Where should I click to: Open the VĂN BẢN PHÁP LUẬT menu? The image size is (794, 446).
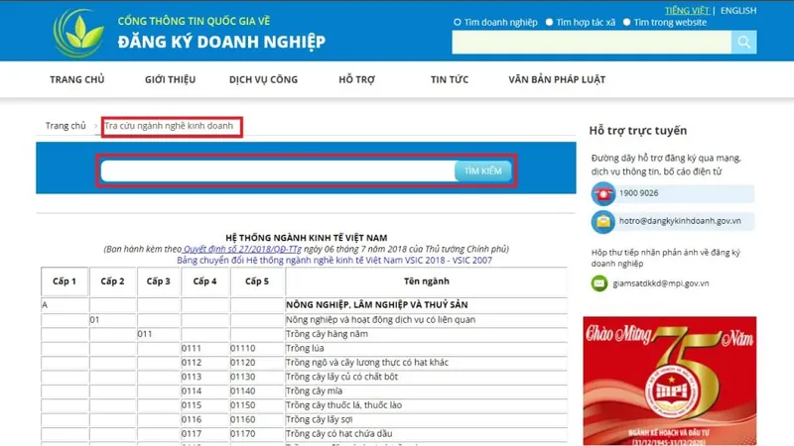(x=557, y=79)
